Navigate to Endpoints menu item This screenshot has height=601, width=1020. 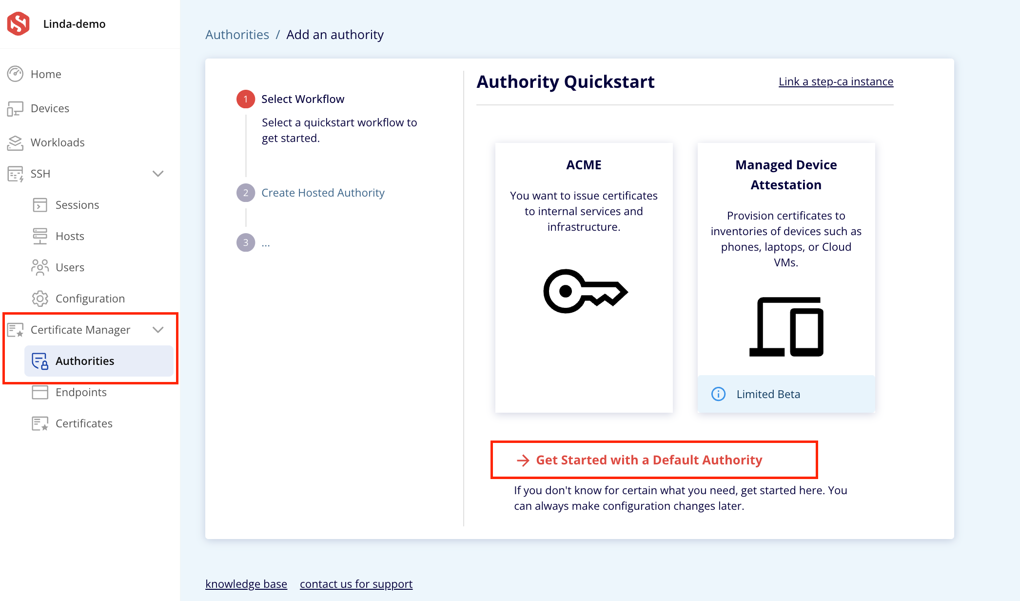click(80, 392)
